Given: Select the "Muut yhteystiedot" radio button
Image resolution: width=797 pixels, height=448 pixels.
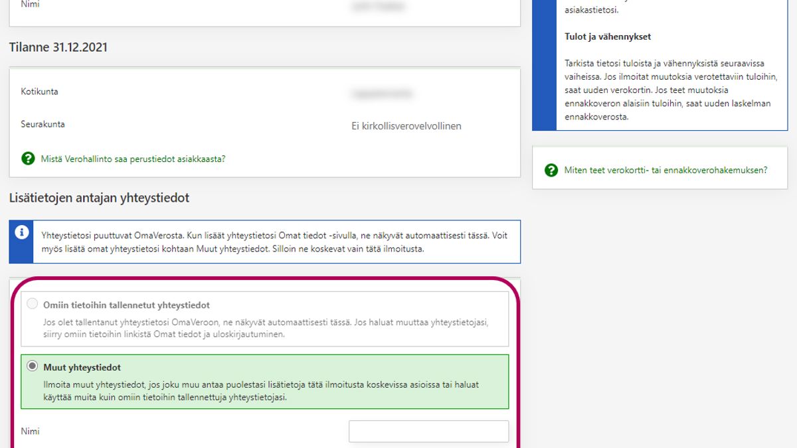Looking at the screenshot, I should coord(32,367).
